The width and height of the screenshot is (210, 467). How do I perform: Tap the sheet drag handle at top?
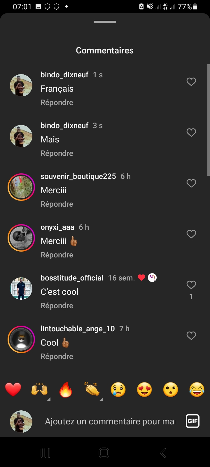pyautogui.click(x=105, y=22)
